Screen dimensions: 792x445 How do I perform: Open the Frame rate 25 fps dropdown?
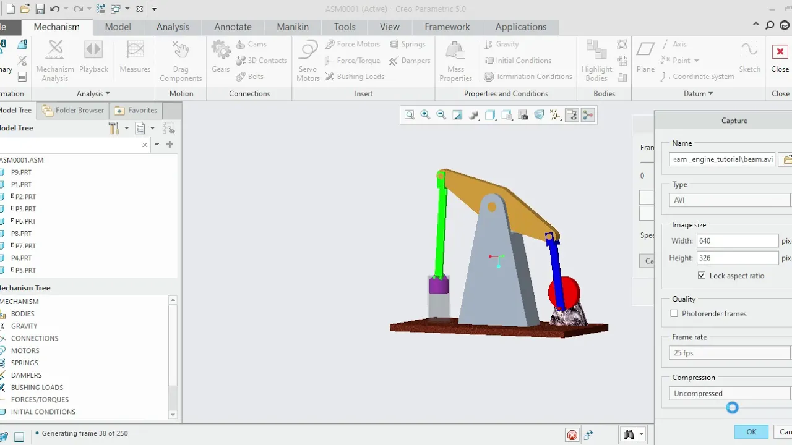pos(730,353)
